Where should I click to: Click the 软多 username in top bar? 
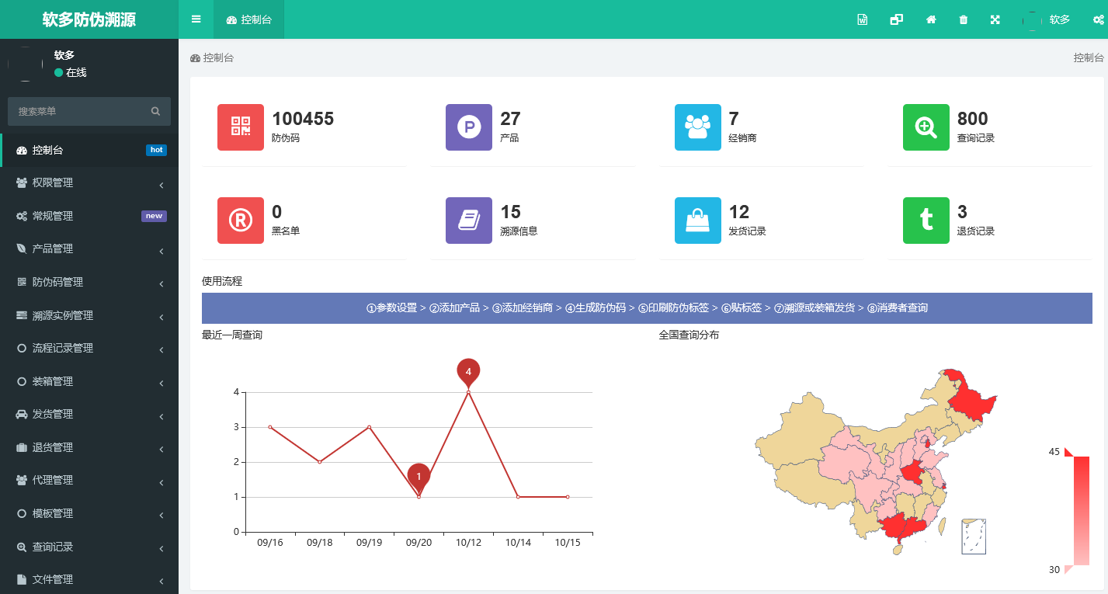click(1059, 20)
